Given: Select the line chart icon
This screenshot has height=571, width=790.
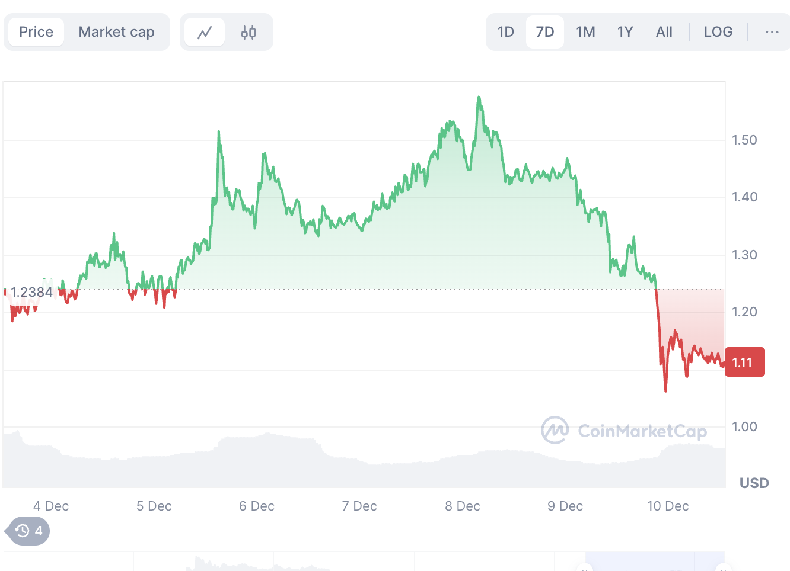Looking at the screenshot, I should pyautogui.click(x=204, y=32).
